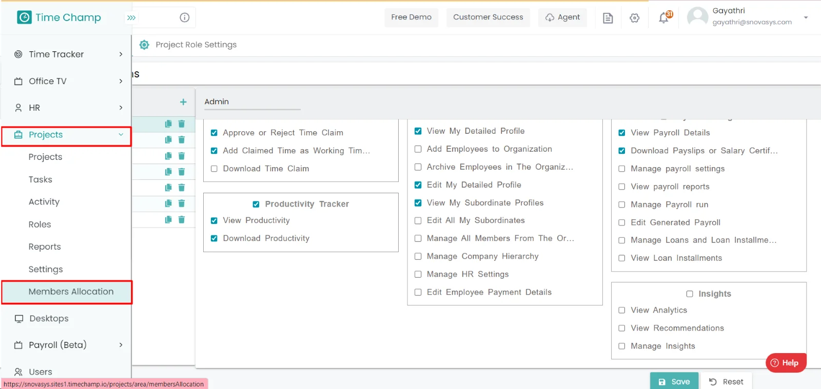This screenshot has width=821, height=389.
Task: Click the HR person icon
Action: pyautogui.click(x=18, y=108)
